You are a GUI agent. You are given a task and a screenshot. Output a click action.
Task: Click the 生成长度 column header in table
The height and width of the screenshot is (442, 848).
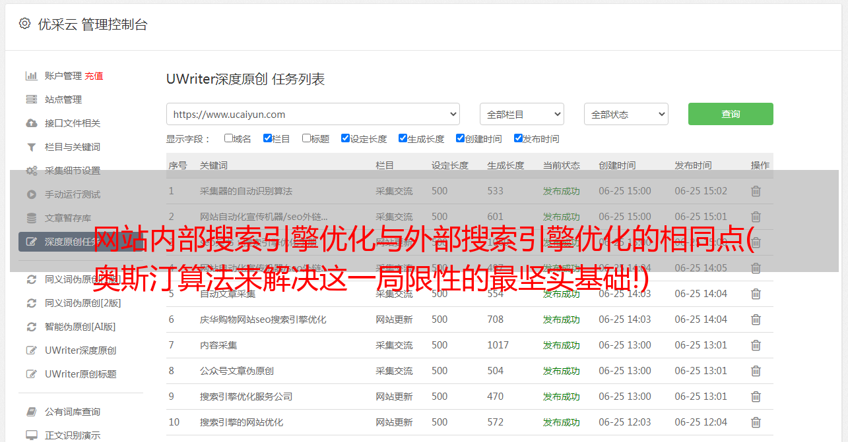506,165
